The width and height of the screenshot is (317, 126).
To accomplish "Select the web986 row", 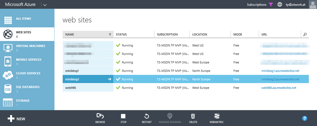I will (88, 88).
